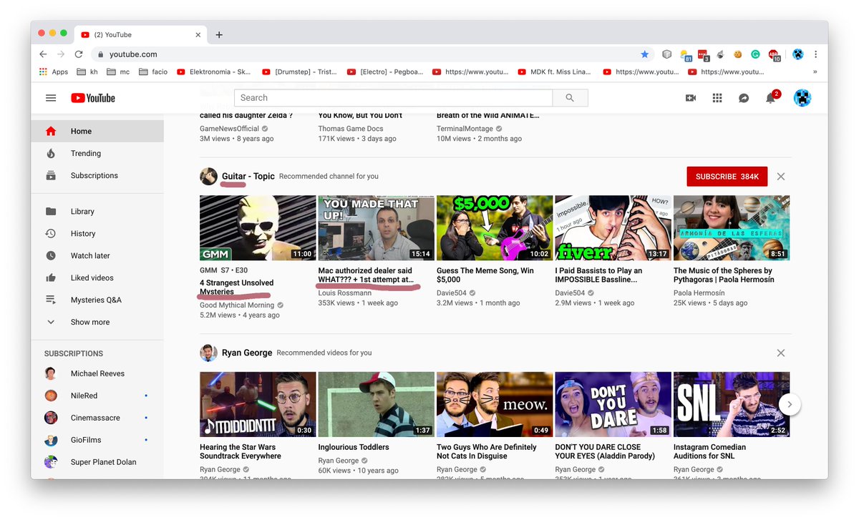Dismiss the Guitar - Topic recommendation

pos(781,177)
